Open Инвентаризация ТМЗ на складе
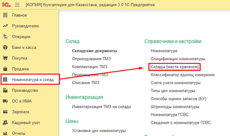Viewport: 230px width, 136px height. (101, 107)
